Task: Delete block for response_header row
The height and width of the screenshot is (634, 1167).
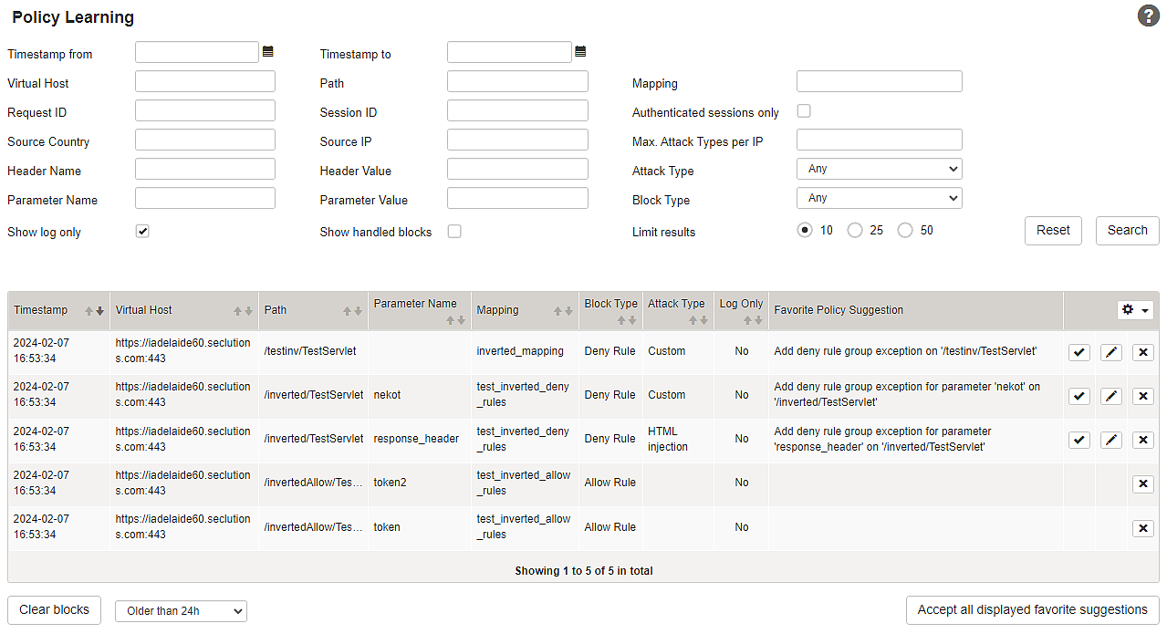Action: (x=1143, y=440)
